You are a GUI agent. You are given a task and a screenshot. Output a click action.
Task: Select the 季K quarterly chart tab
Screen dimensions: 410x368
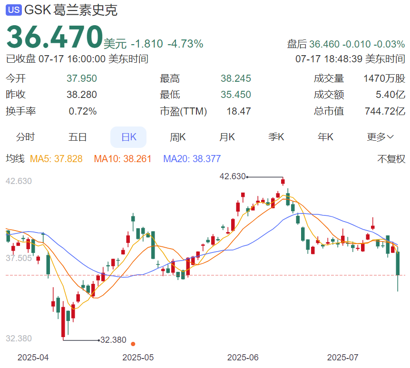click(x=276, y=137)
